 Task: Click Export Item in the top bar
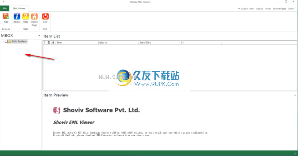point(247,8)
